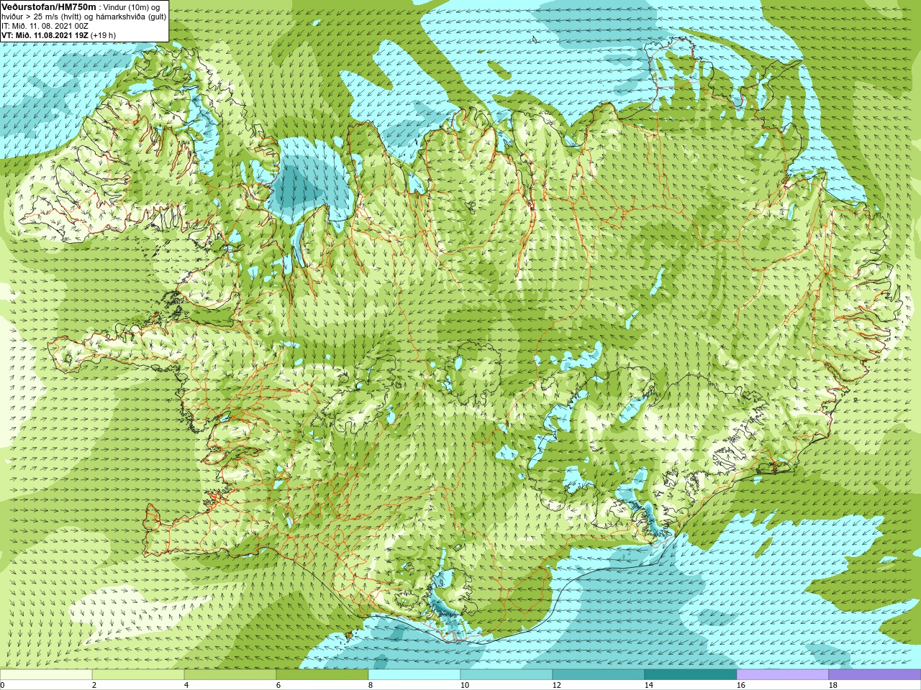The width and height of the screenshot is (921, 690).
Task: Click the '6' scale label
Action: pos(278,686)
